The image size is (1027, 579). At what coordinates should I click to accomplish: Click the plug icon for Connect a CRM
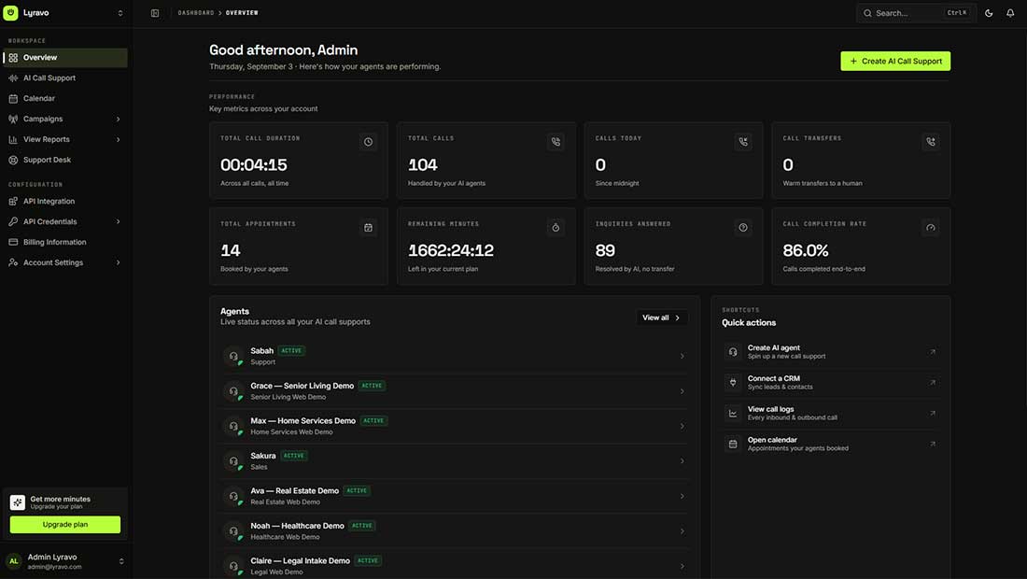coord(733,383)
